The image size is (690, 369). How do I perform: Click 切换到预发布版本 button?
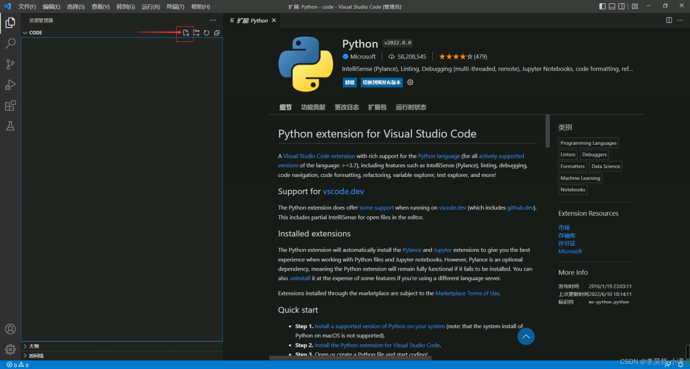click(382, 82)
